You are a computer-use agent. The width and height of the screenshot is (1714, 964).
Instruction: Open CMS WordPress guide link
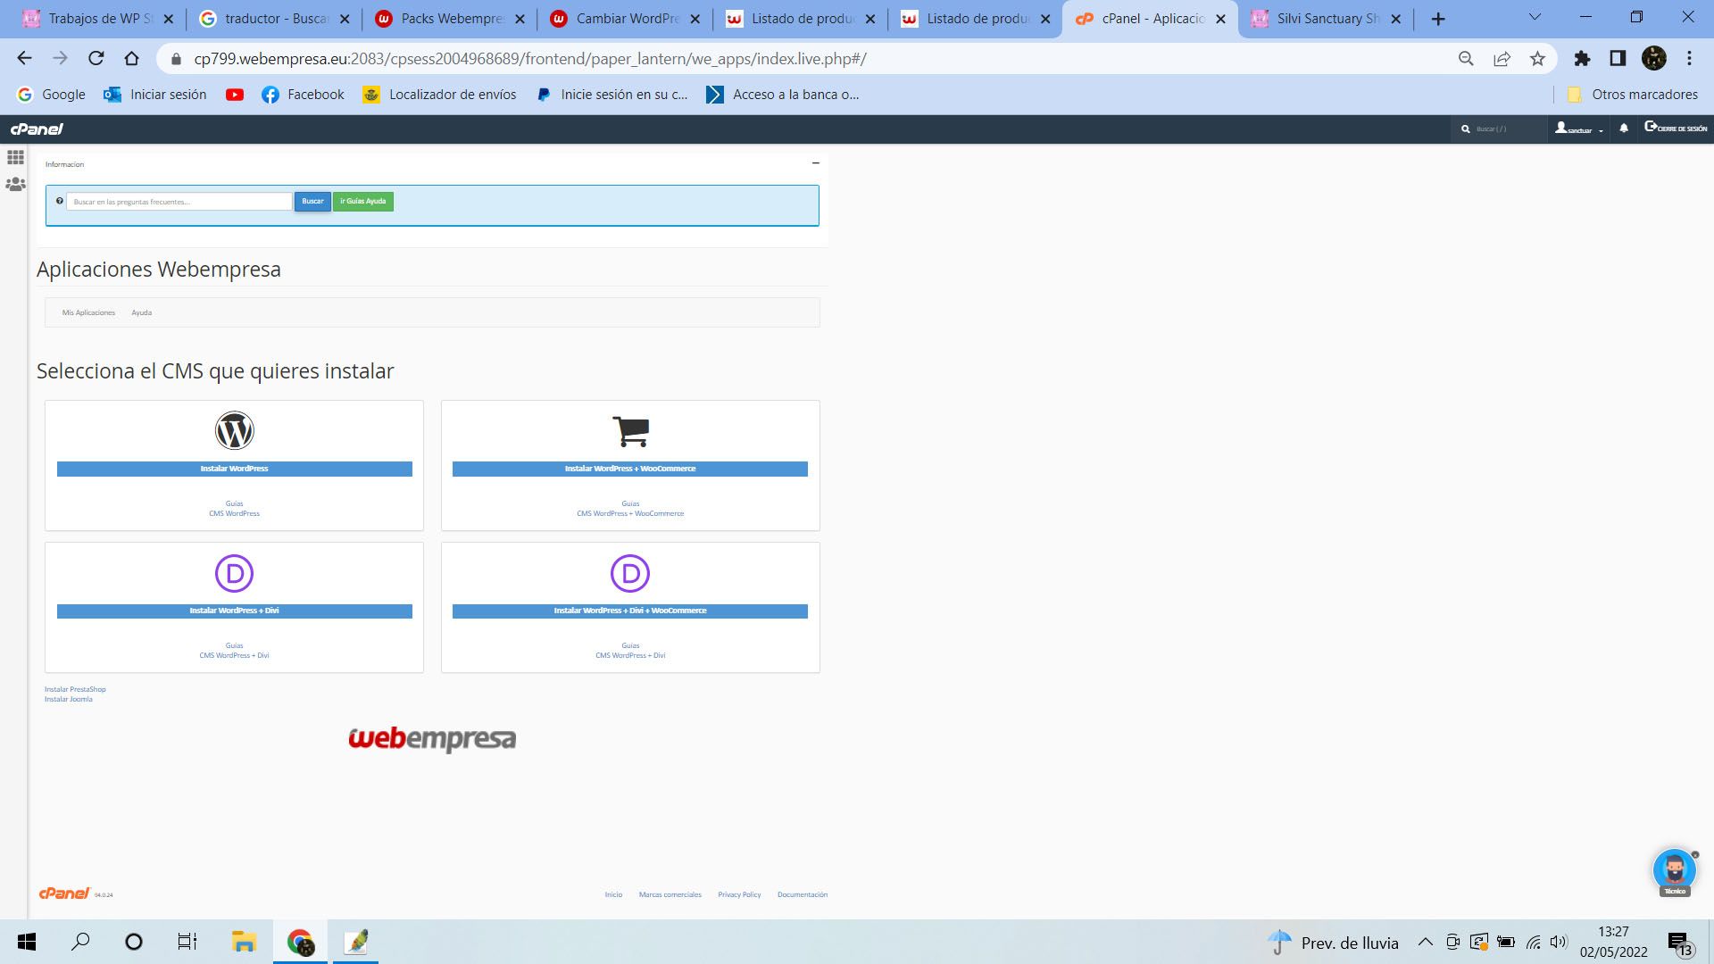(235, 513)
